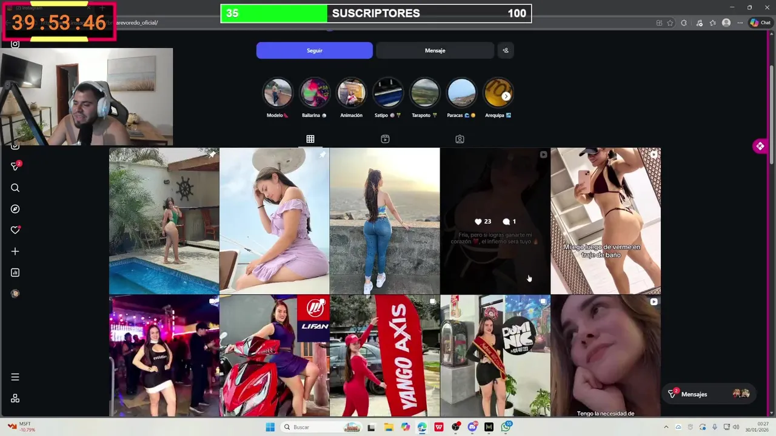Screen dimensions: 776x436
Task: Open the 'Mi ego luego de verme' reel
Action: (606, 221)
